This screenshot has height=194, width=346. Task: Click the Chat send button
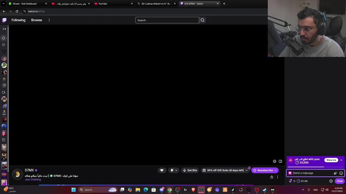tap(340, 181)
